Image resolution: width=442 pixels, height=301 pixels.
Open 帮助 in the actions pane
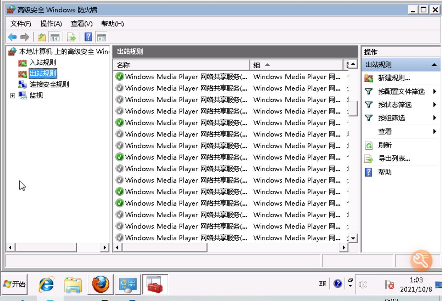point(385,172)
